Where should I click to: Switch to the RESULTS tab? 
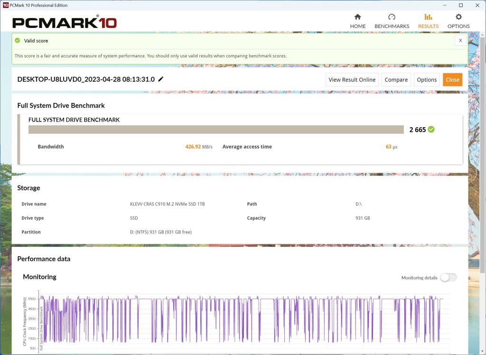(x=428, y=21)
